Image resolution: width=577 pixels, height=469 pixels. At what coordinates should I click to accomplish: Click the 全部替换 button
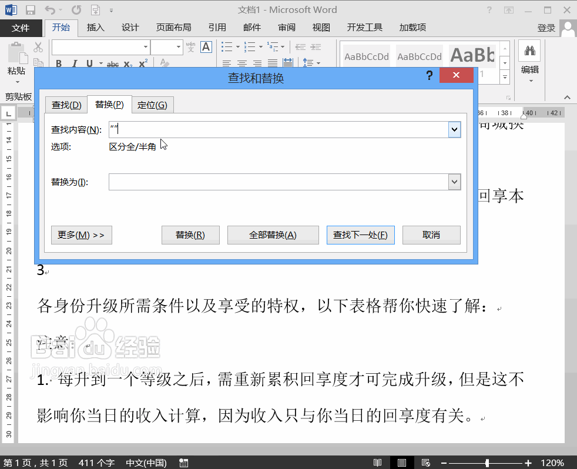pos(273,235)
